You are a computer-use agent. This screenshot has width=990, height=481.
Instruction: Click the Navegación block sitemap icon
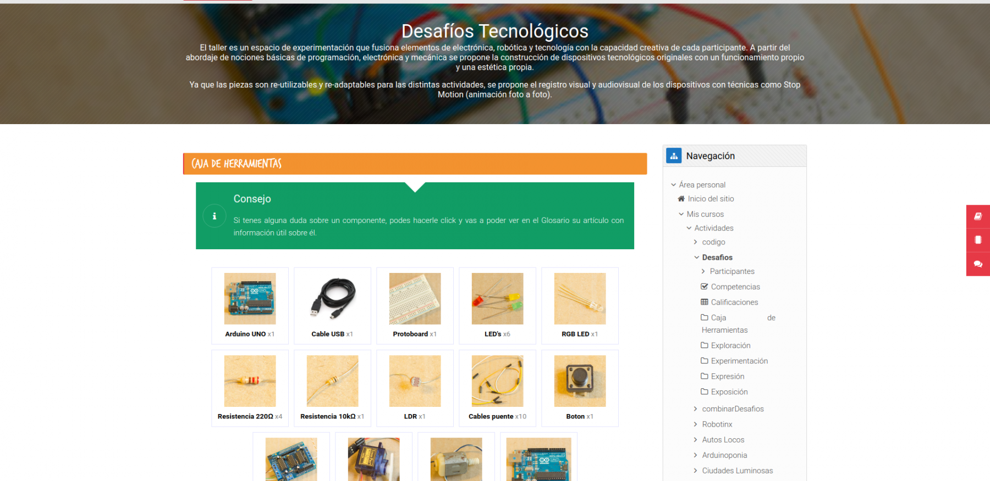click(x=674, y=156)
